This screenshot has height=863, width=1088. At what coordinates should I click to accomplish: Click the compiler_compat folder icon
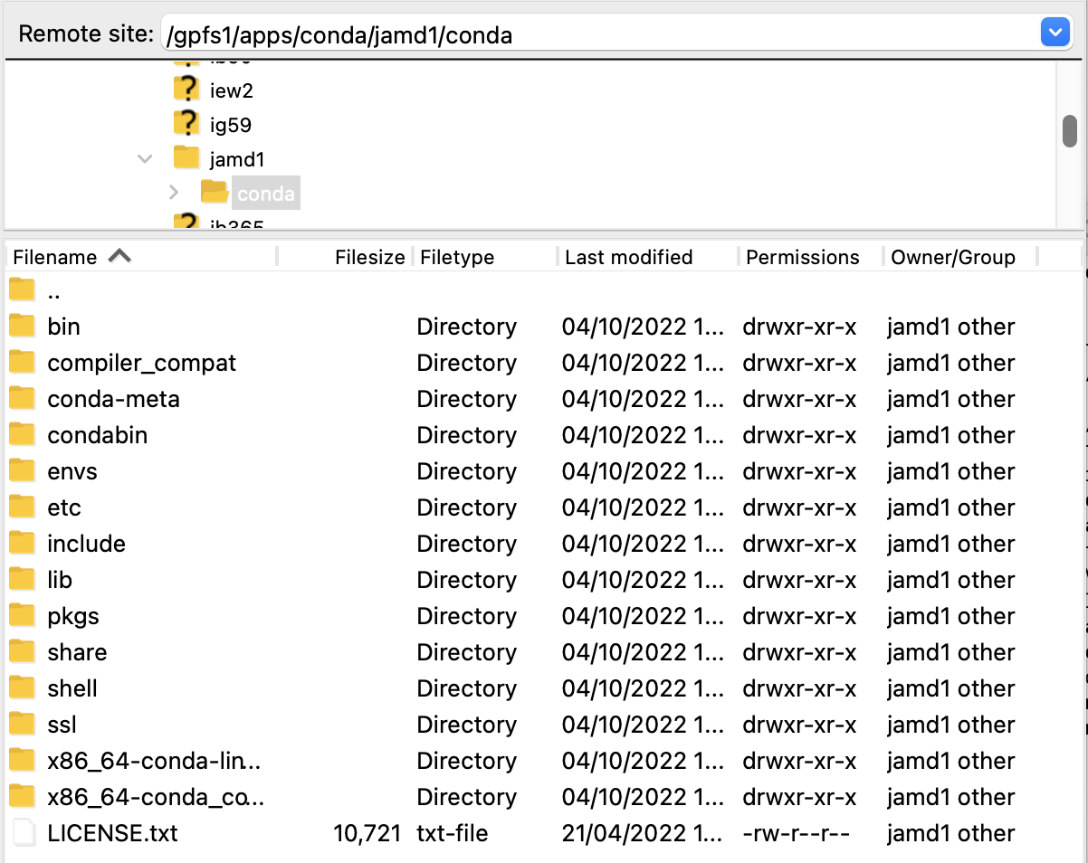[x=22, y=362]
